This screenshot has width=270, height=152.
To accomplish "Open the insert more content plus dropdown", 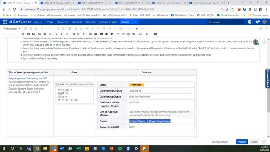I will pyautogui.click(x=130, y=29).
